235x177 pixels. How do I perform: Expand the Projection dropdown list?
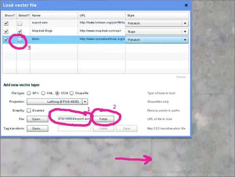pos(85,102)
